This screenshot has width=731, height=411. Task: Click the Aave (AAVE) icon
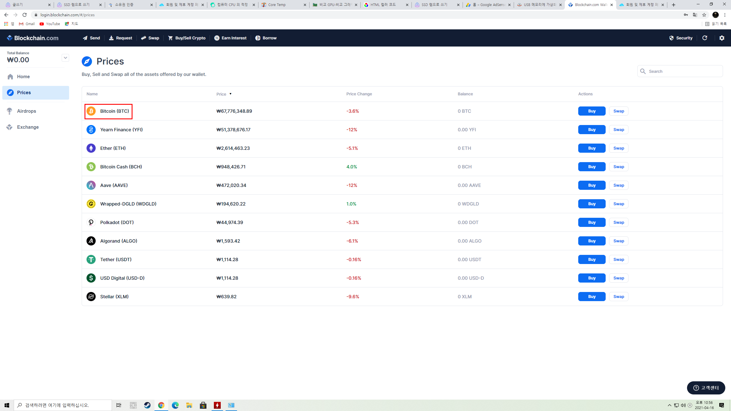tap(91, 185)
